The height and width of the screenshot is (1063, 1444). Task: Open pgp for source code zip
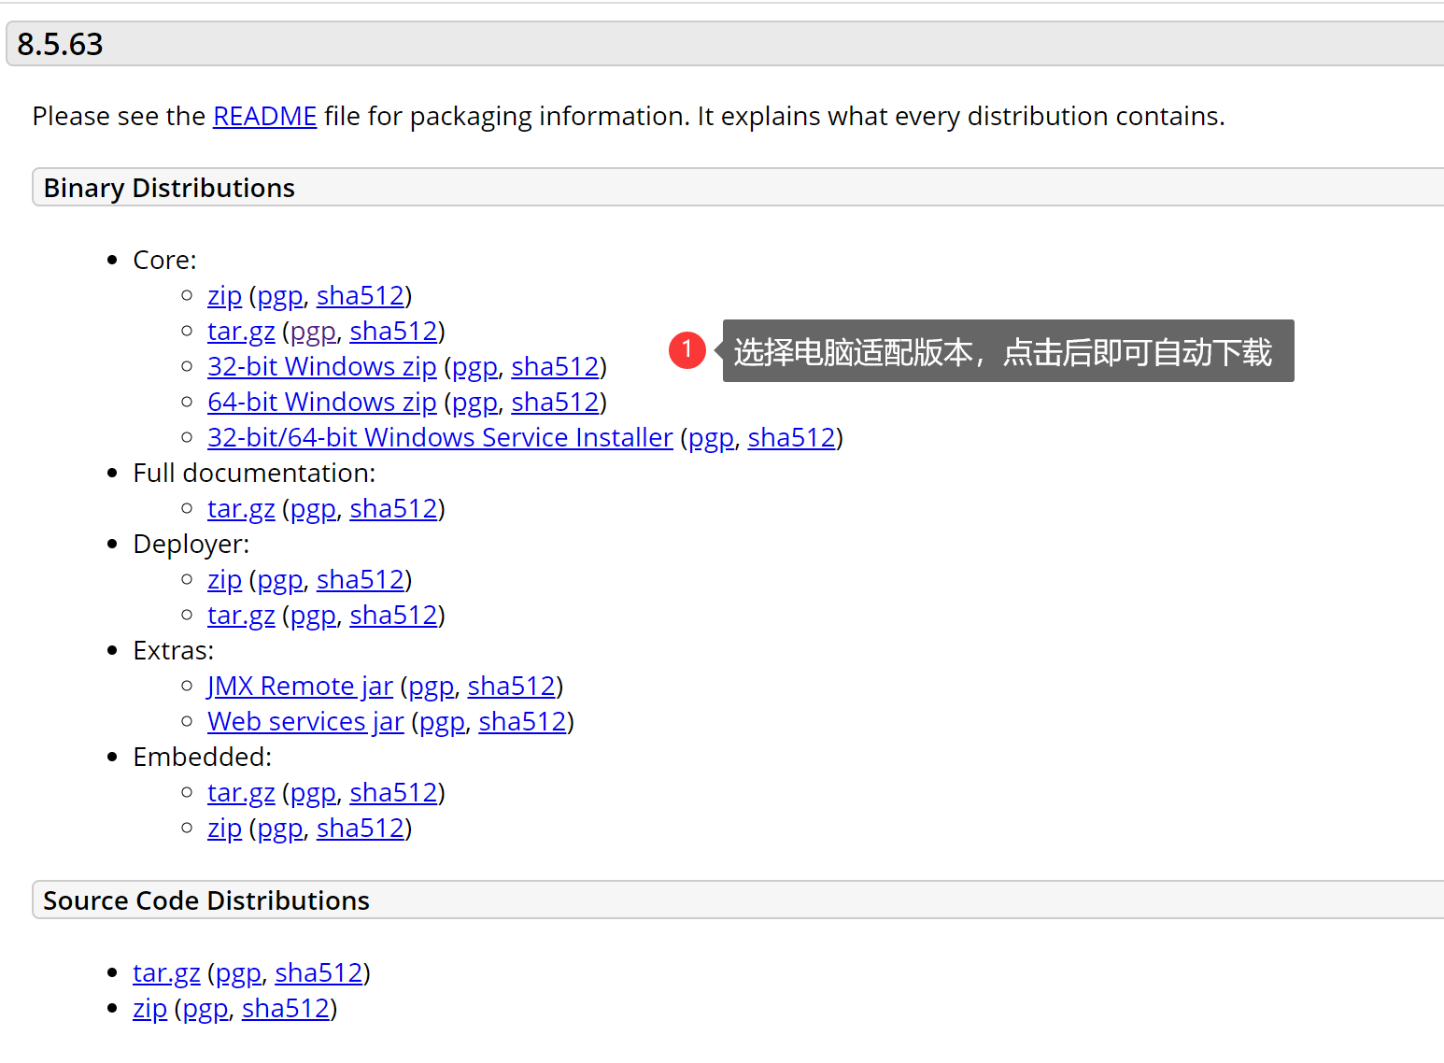pyautogui.click(x=205, y=1009)
